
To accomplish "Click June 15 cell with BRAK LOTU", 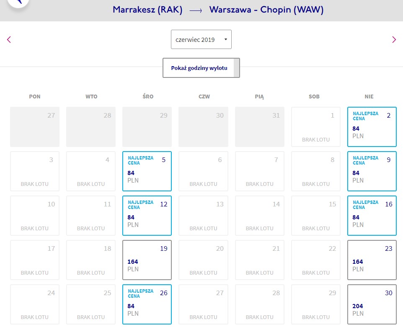I will coord(316,216).
